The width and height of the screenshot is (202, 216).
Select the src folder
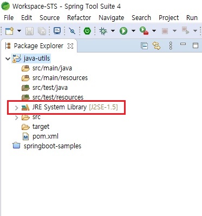click(x=36, y=117)
